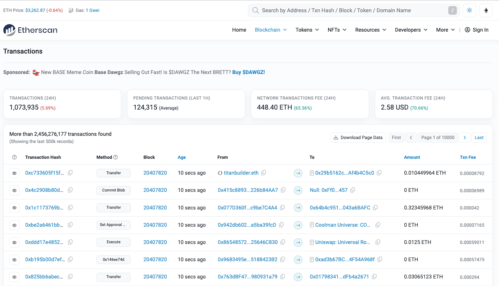Click the Download Page Data button

(358, 138)
